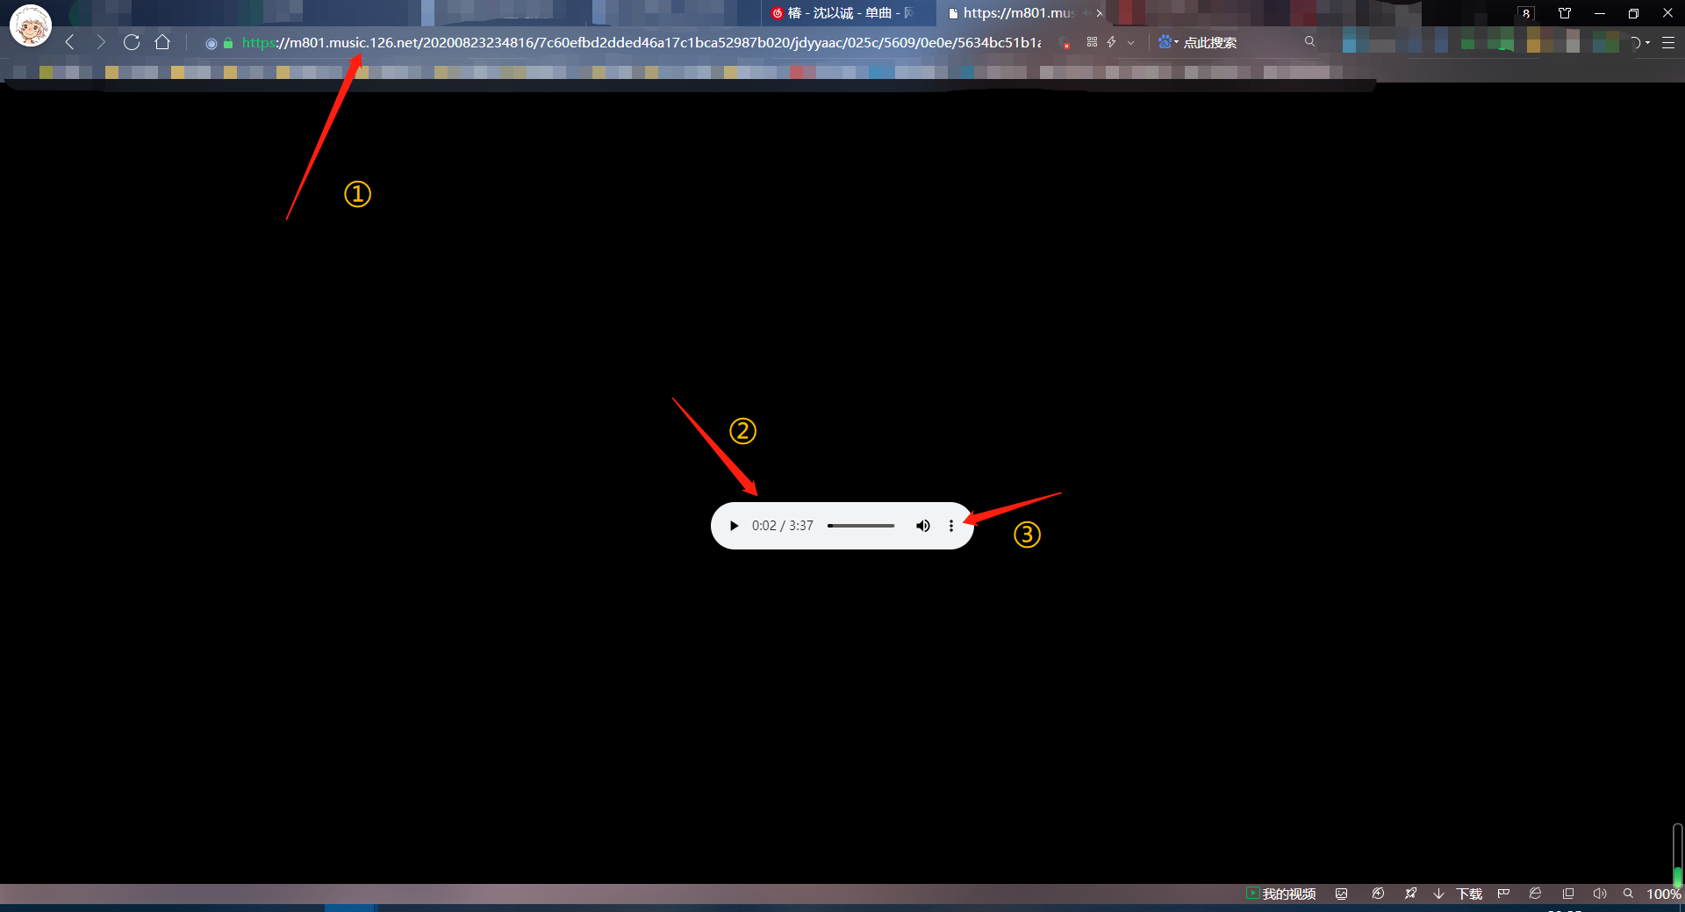The width and height of the screenshot is (1685, 912).
Task: Switch to the 椿 - 沈以诚 tab
Action: [x=848, y=13]
